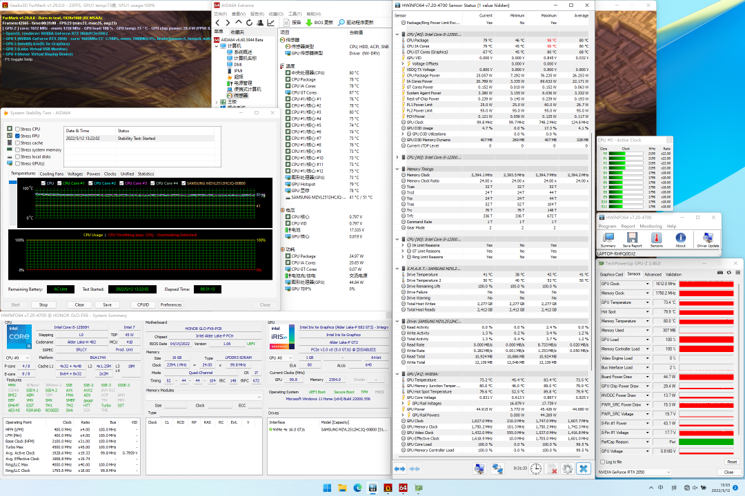Viewport: 745px width, 496px height.
Task: Expand the 主板 tree node in AIDA64
Action: pyautogui.click(x=217, y=102)
